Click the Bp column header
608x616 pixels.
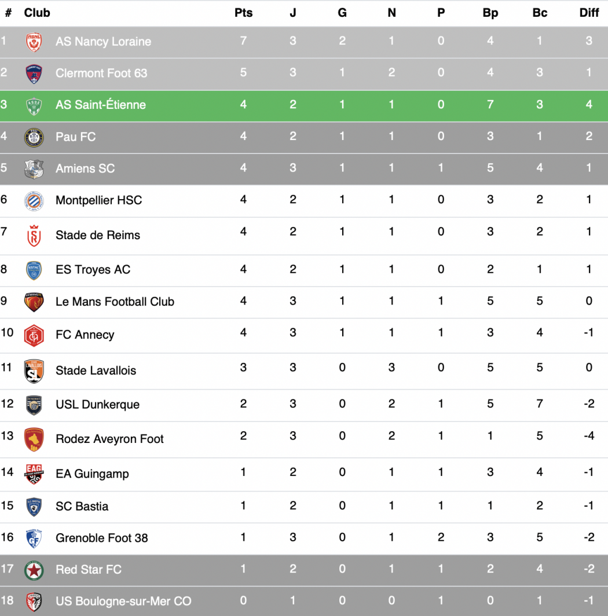(x=490, y=13)
